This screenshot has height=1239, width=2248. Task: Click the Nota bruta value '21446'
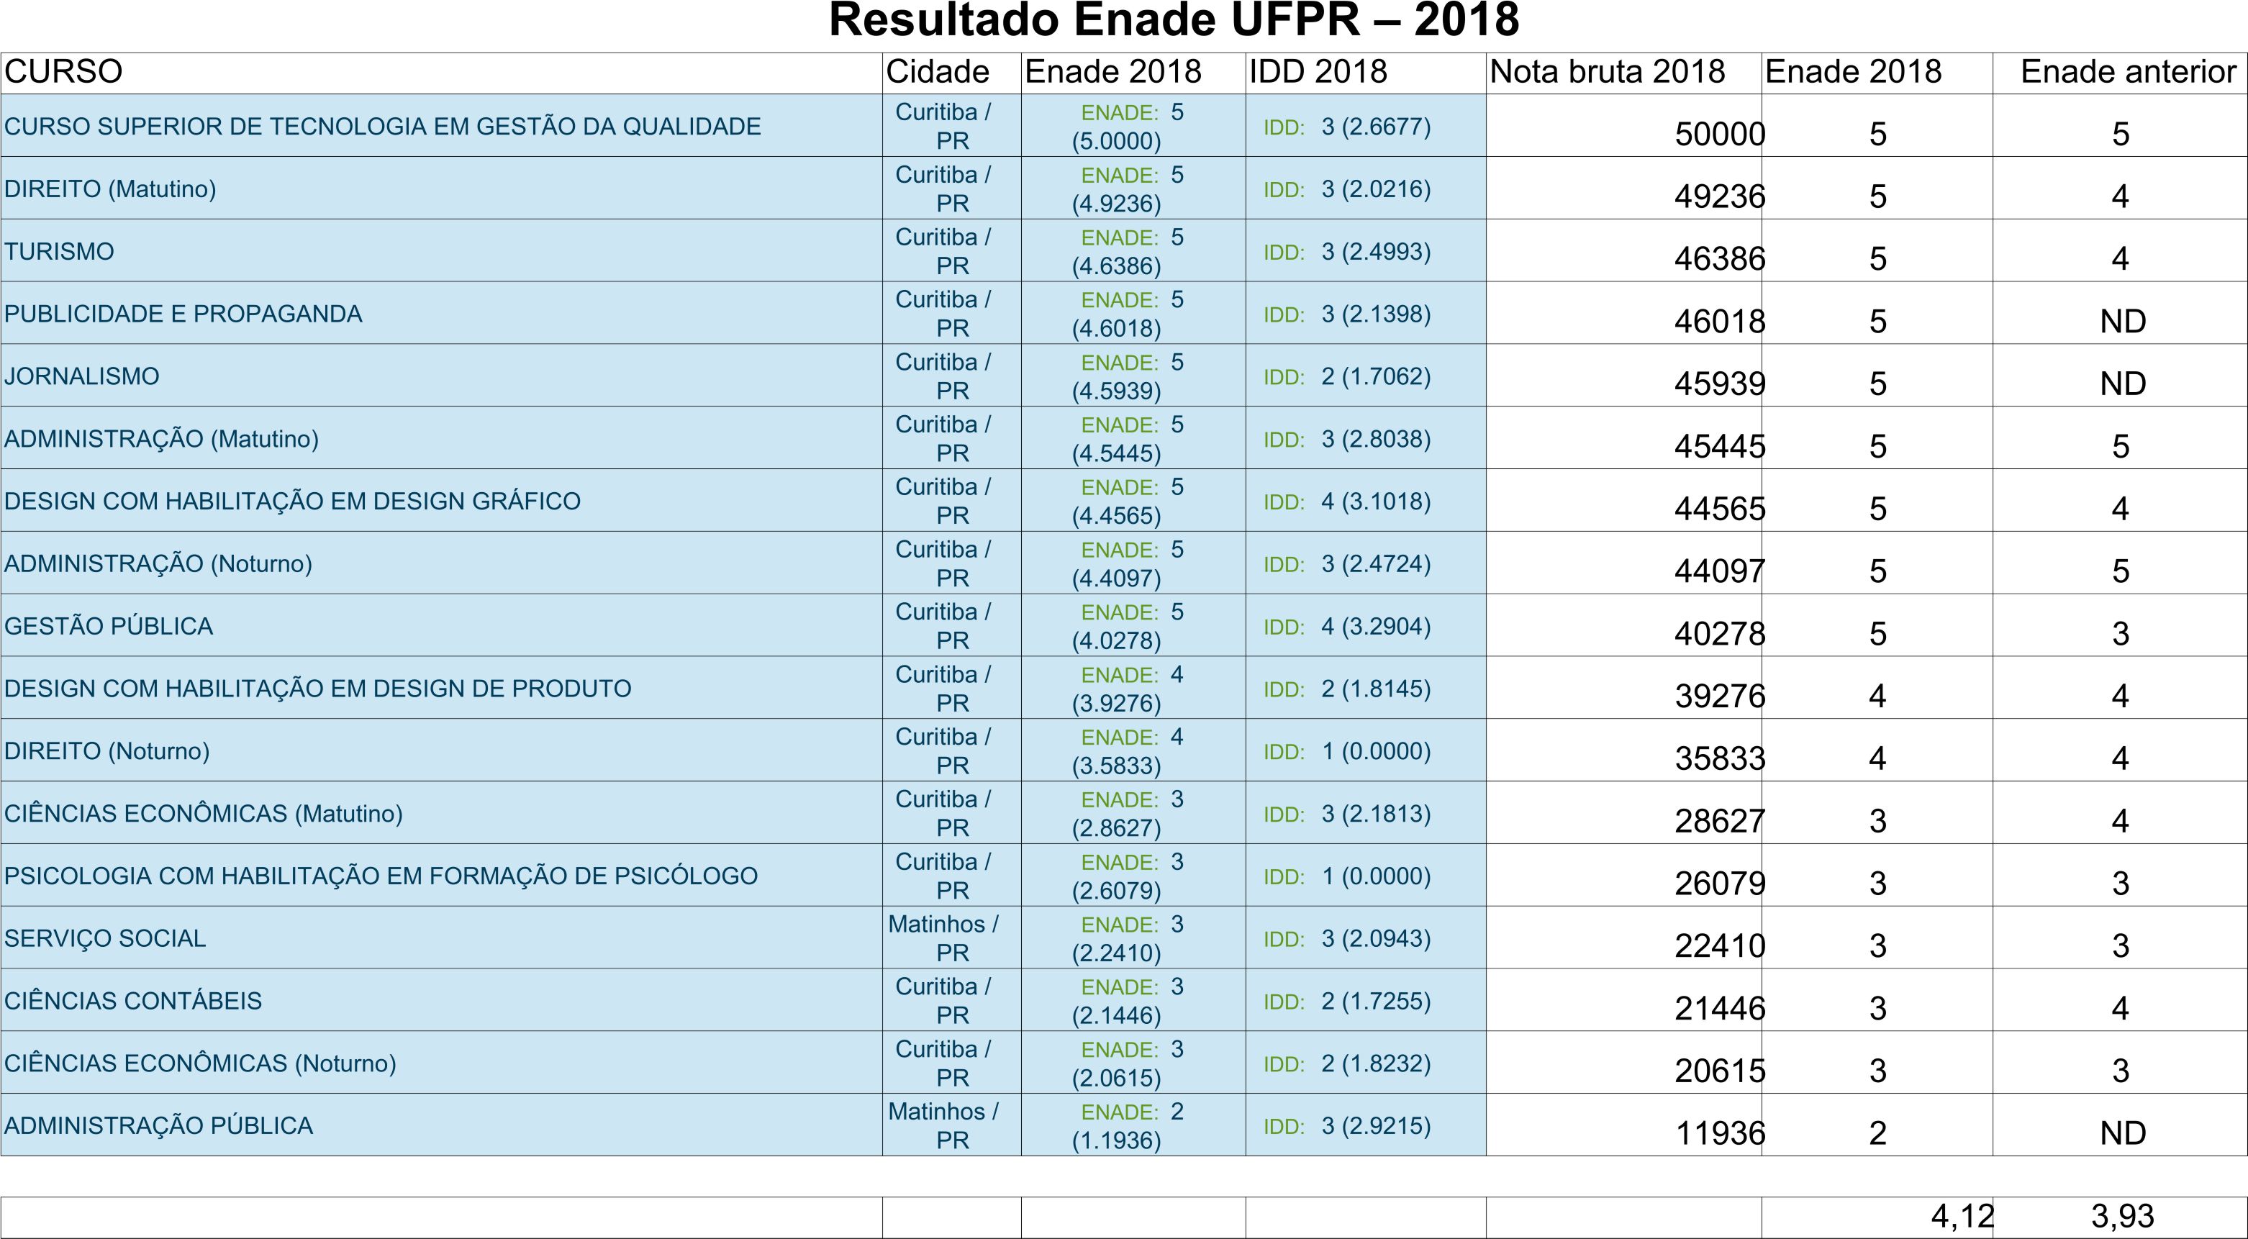(1720, 1008)
